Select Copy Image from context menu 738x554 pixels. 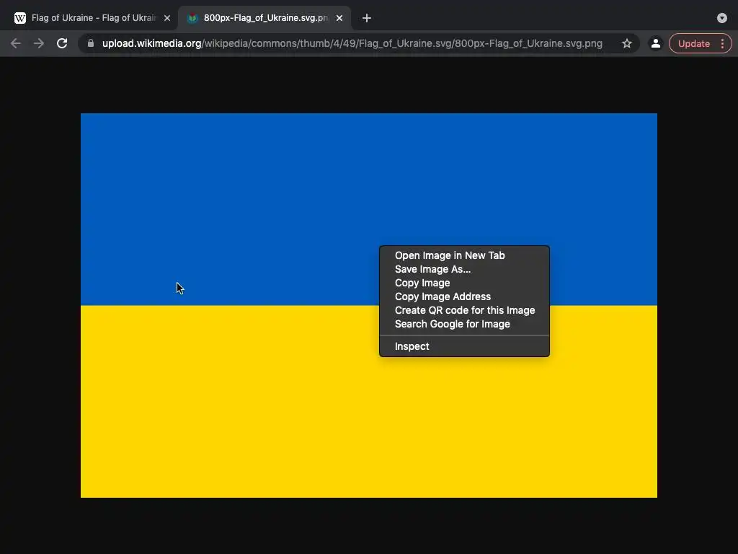[422, 283]
